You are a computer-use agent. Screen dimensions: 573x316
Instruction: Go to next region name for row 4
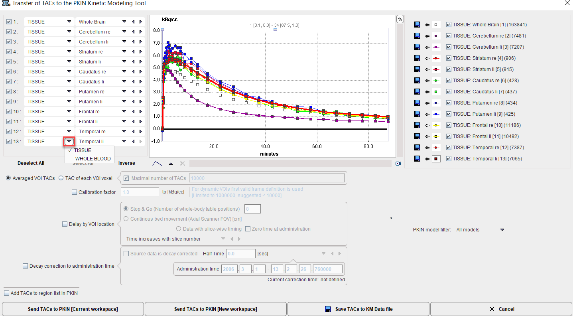pos(140,52)
